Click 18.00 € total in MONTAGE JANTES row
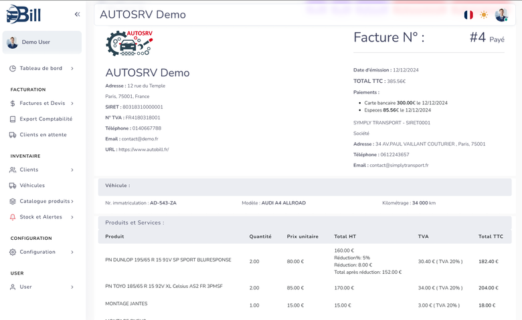Screen dimensions: 522x320 point(487,305)
